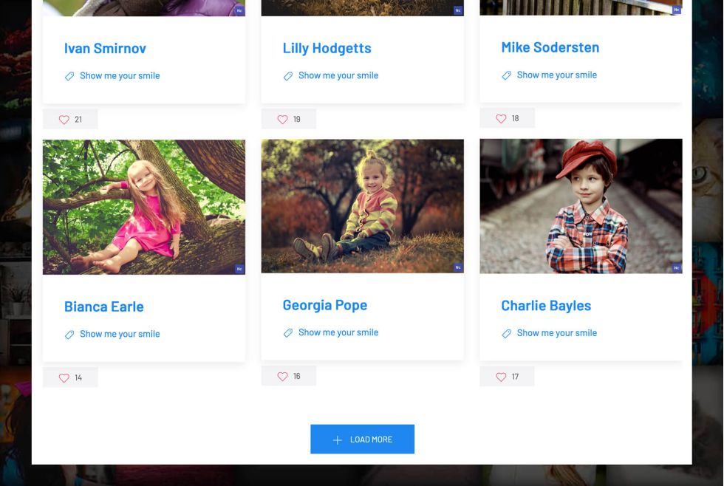Open Ivan Smirnov's entry title
Screen dimensions: 724x486
click(x=105, y=48)
